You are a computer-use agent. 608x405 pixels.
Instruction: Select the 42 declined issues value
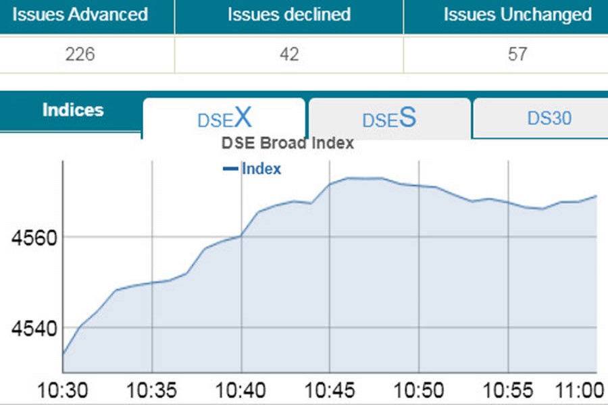[288, 55]
